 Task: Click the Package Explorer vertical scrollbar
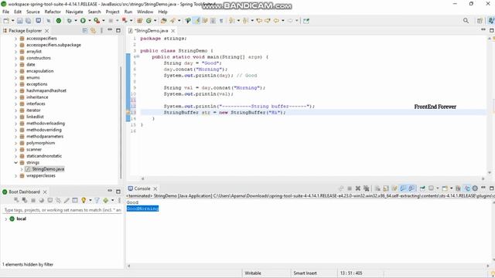click(x=121, y=123)
